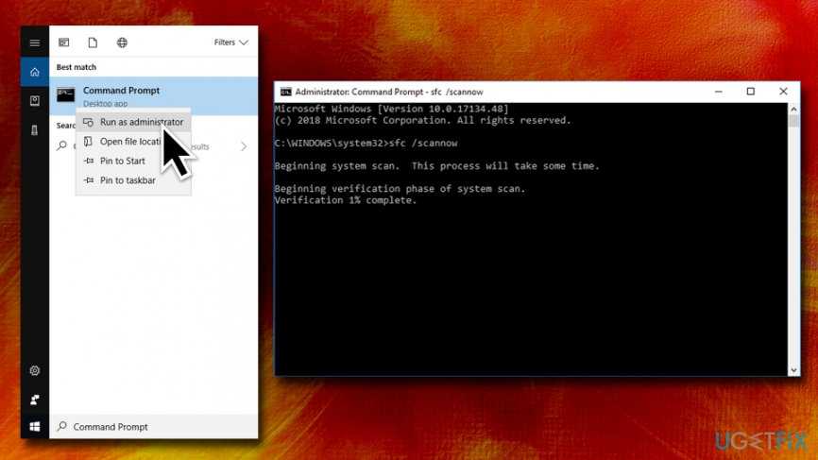Click the Open file location document icon
The image size is (818, 460).
pos(88,142)
